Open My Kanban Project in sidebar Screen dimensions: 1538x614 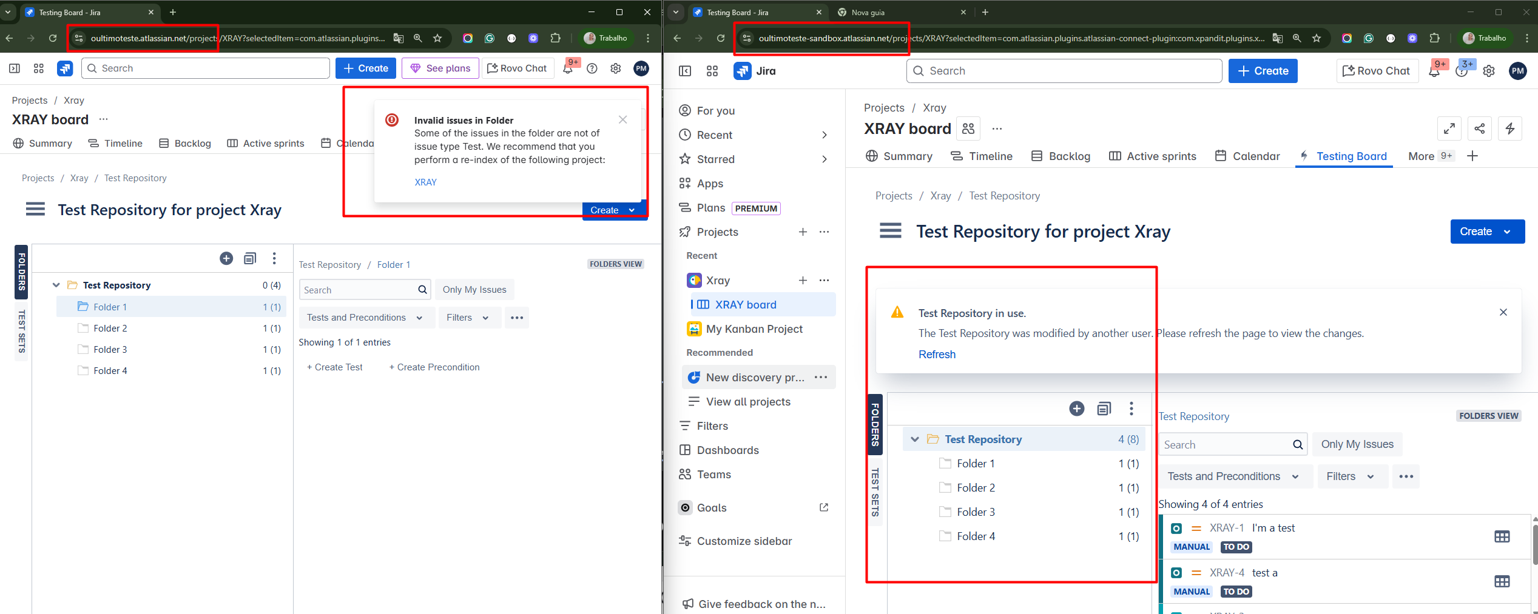click(754, 329)
